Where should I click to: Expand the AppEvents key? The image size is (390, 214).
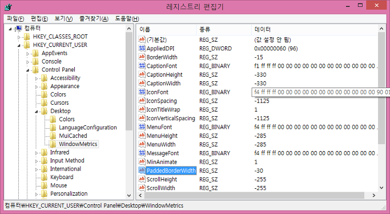pyautogui.click(x=27, y=54)
